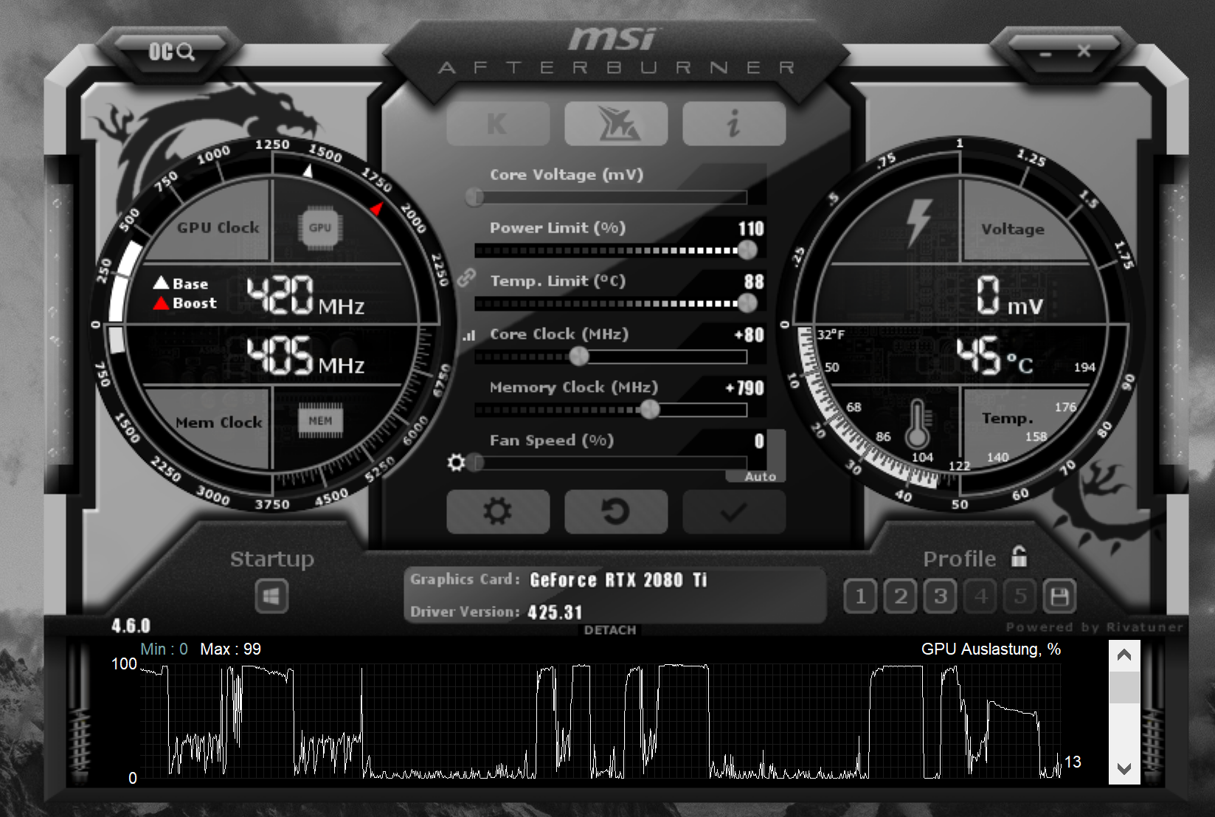Click the thermometer temperature icon
The height and width of the screenshot is (817, 1215).
point(917,424)
